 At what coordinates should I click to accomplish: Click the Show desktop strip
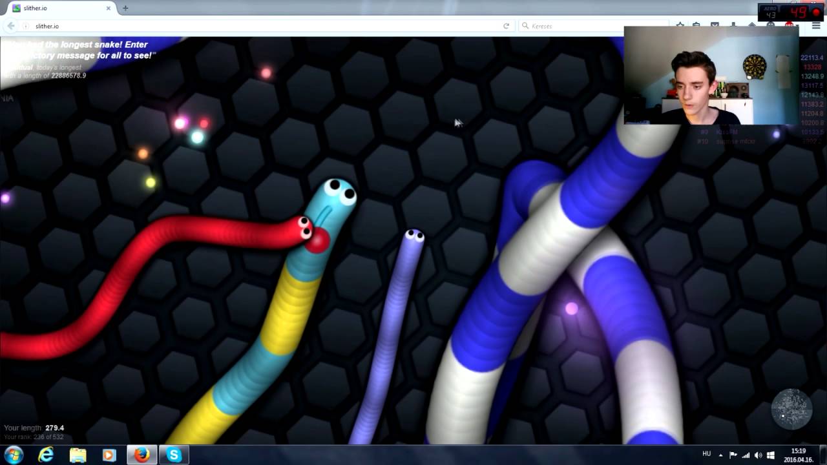pos(823,455)
